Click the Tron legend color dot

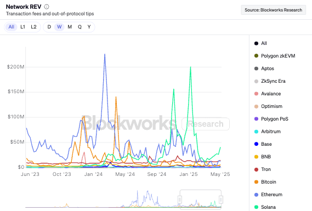coord(256,169)
